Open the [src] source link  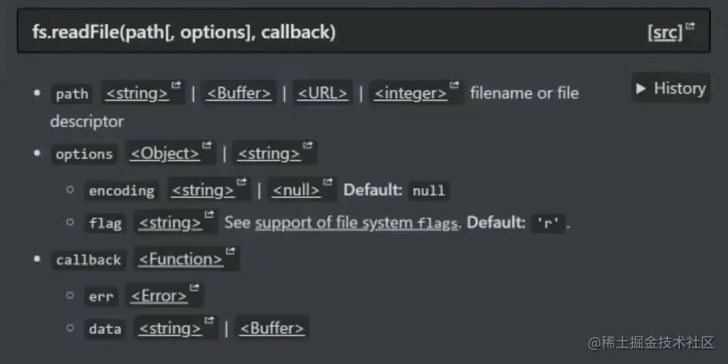(665, 33)
